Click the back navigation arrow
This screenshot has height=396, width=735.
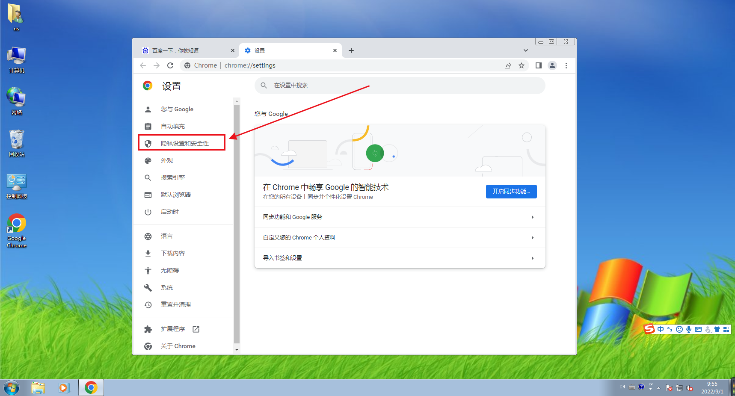coord(143,65)
